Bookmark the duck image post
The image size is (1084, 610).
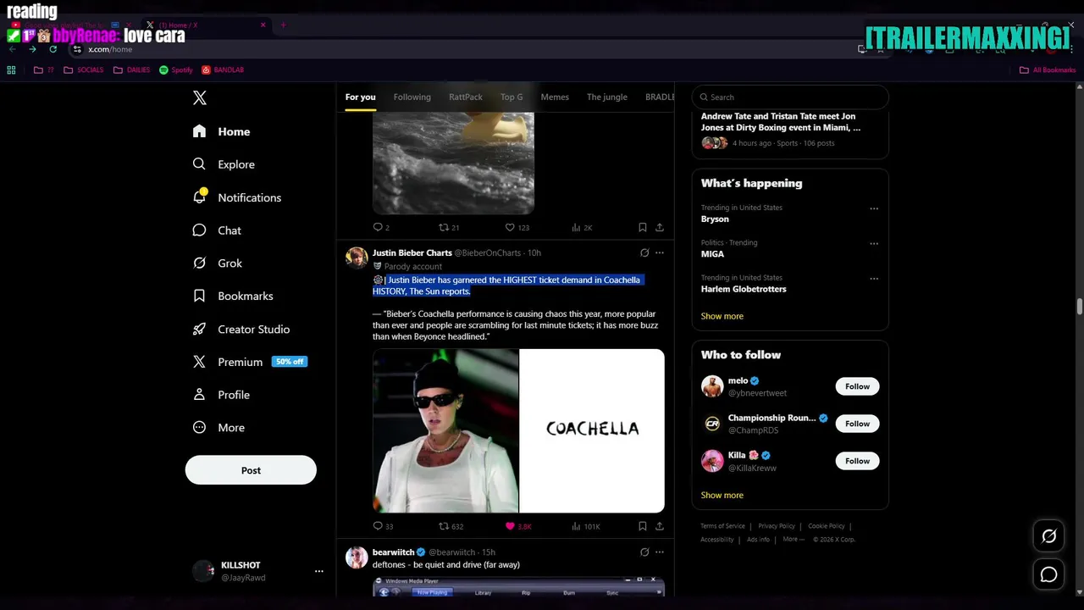click(643, 227)
